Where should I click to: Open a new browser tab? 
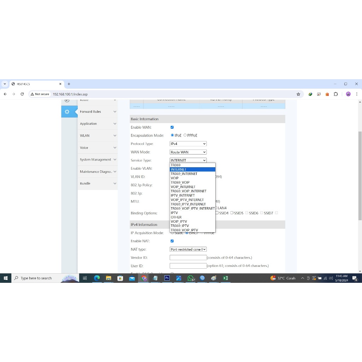point(69,84)
